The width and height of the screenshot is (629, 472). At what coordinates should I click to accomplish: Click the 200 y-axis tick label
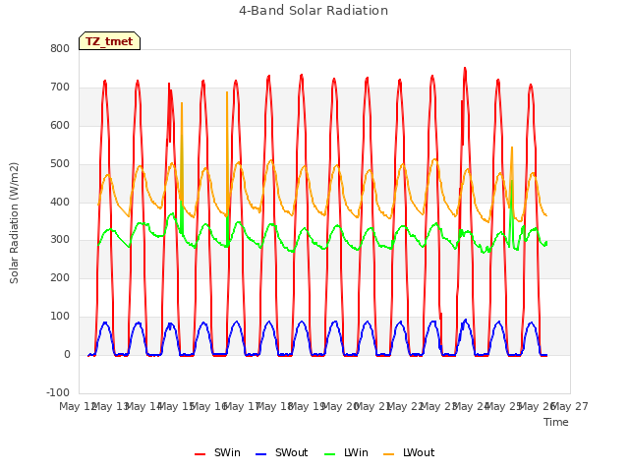pyautogui.click(x=60, y=277)
